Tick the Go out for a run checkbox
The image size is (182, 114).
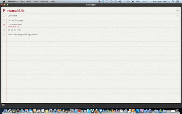click(4, 30)
